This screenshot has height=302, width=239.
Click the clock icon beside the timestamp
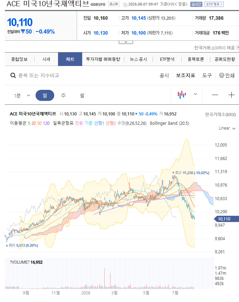click(125, 4)
